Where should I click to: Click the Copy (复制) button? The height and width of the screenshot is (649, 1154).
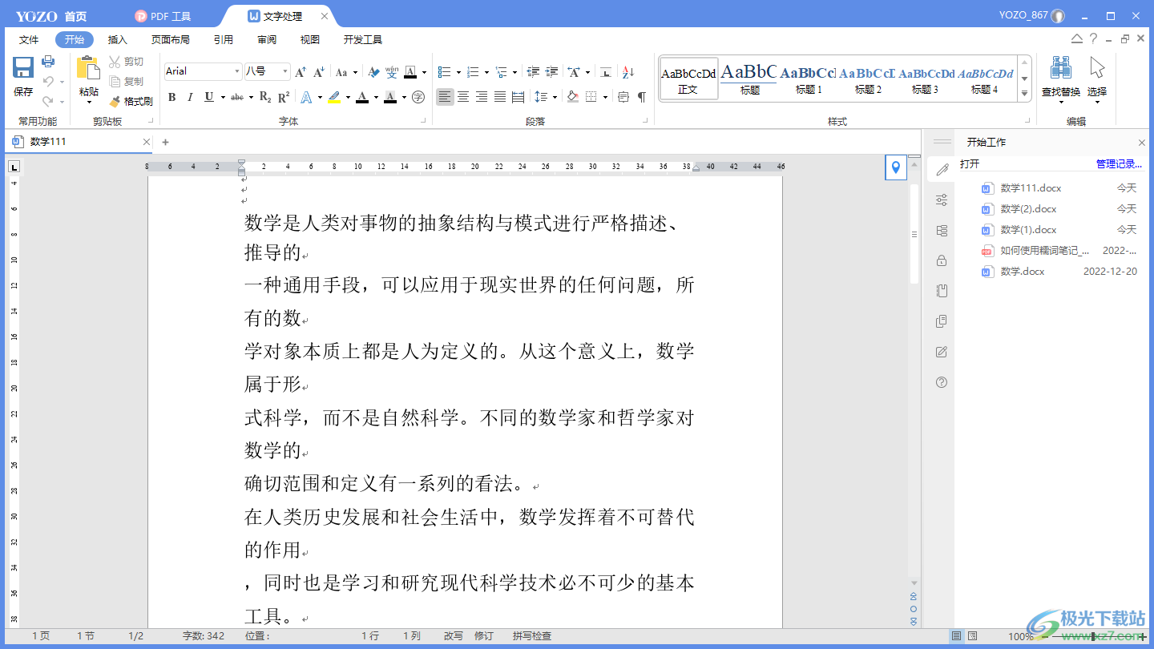(127, 82)
